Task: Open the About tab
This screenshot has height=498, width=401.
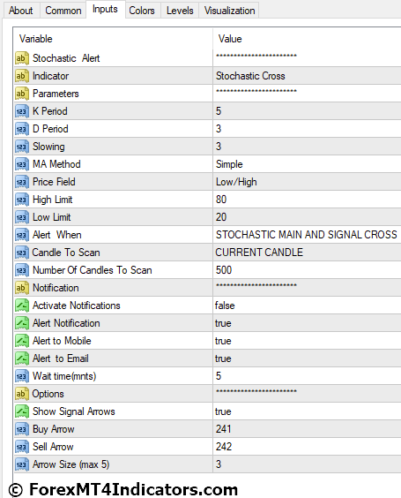Action: 20,11
